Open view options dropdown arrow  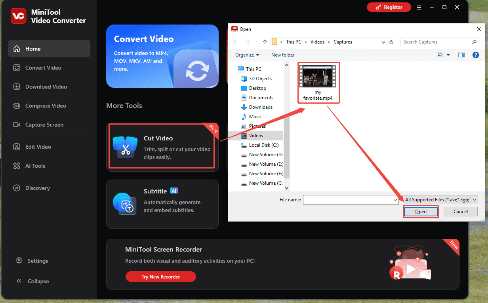pos(448,55)
